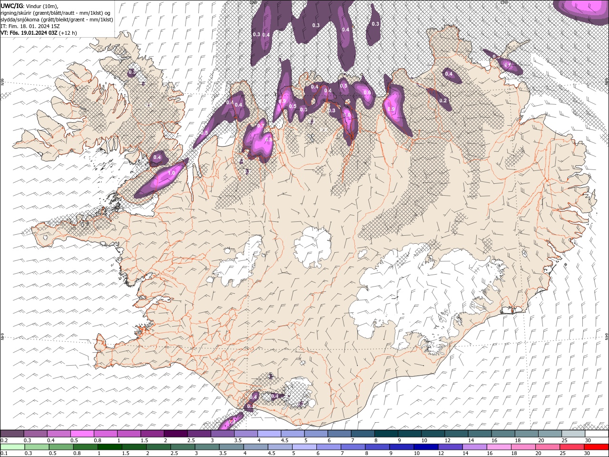Image resolution: width=609 pixels, height=457 pixels.
Task: Select the pale grey 25 swatch, upper legend row
Action: point(574,434)
